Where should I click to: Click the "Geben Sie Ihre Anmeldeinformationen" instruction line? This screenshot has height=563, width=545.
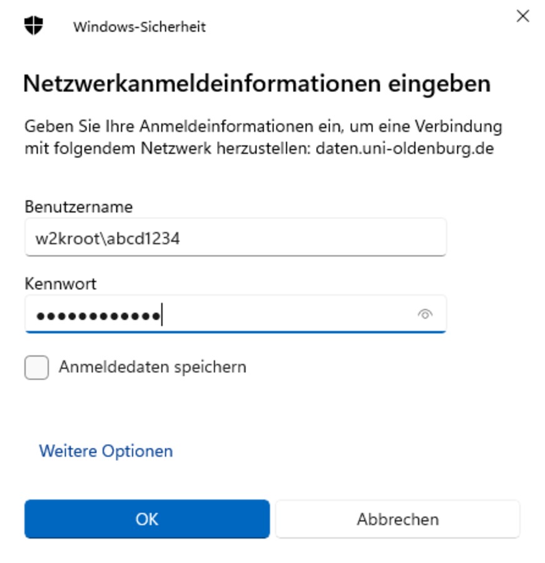pyautogui.click(x=263, y=126)
